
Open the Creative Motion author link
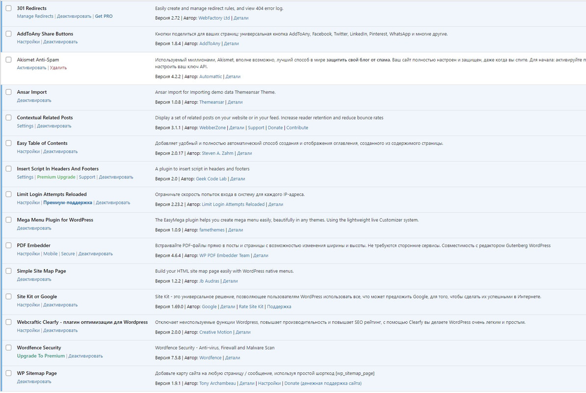point(215,332)
